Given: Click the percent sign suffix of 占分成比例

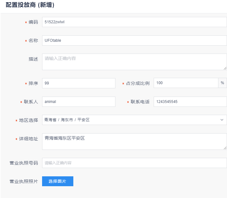Looking at the screenshot, I should 222,83.
